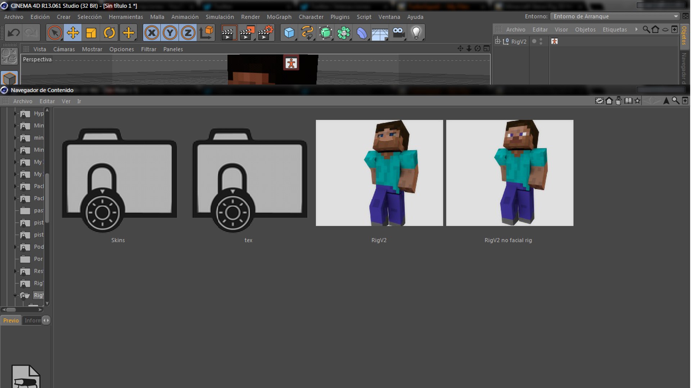Toggle X axis lock
The image size is (691, 388).
point(152,33)
